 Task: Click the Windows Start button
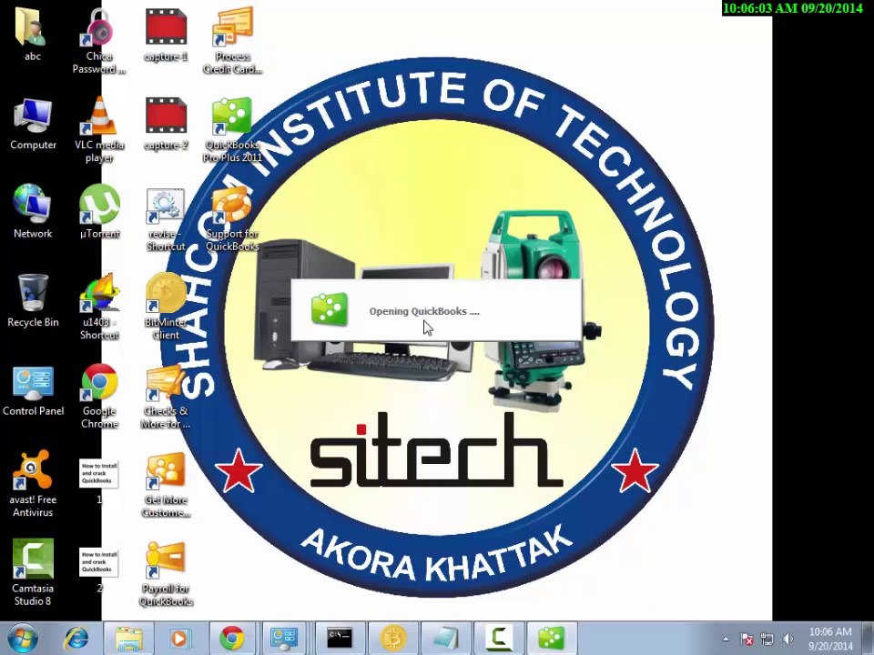pos(22,639)
